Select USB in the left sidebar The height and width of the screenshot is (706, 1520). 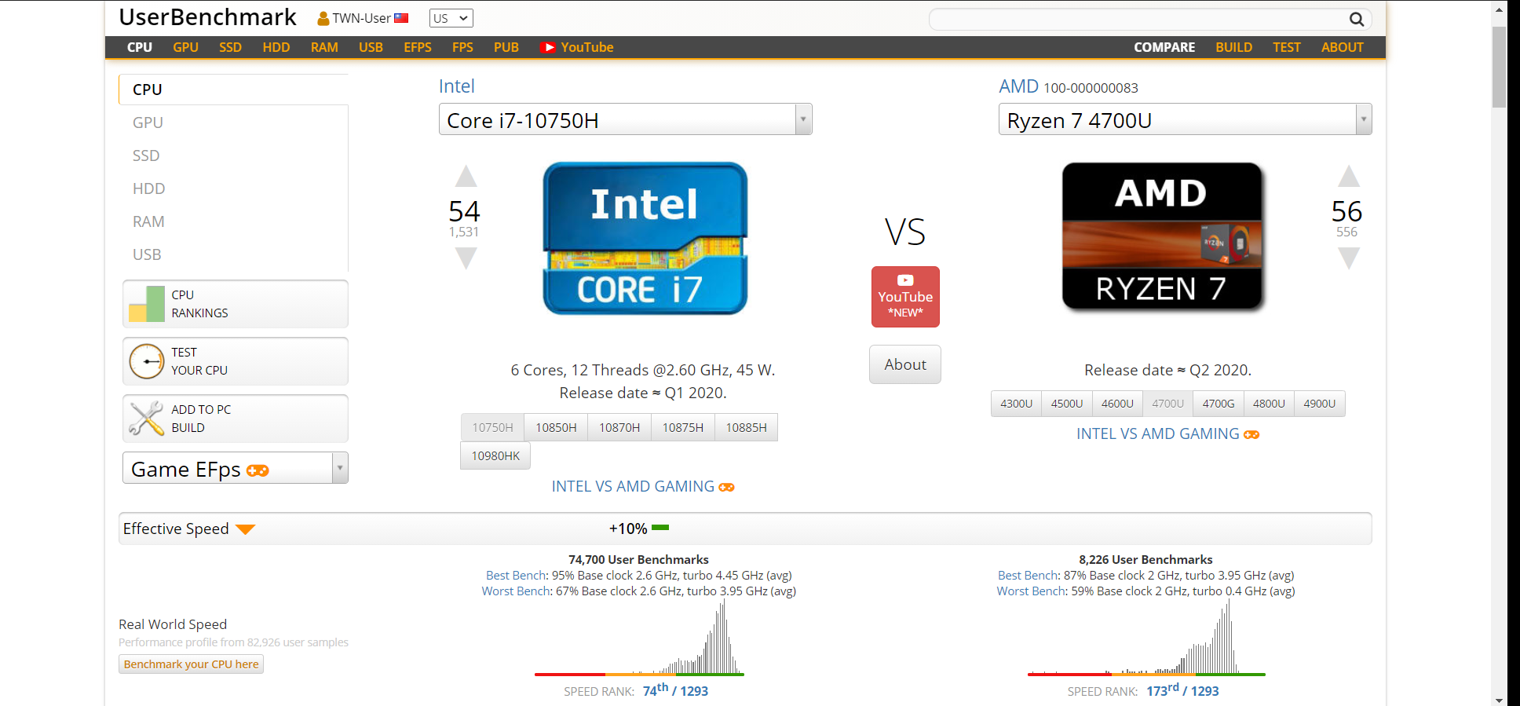point(147,254)
